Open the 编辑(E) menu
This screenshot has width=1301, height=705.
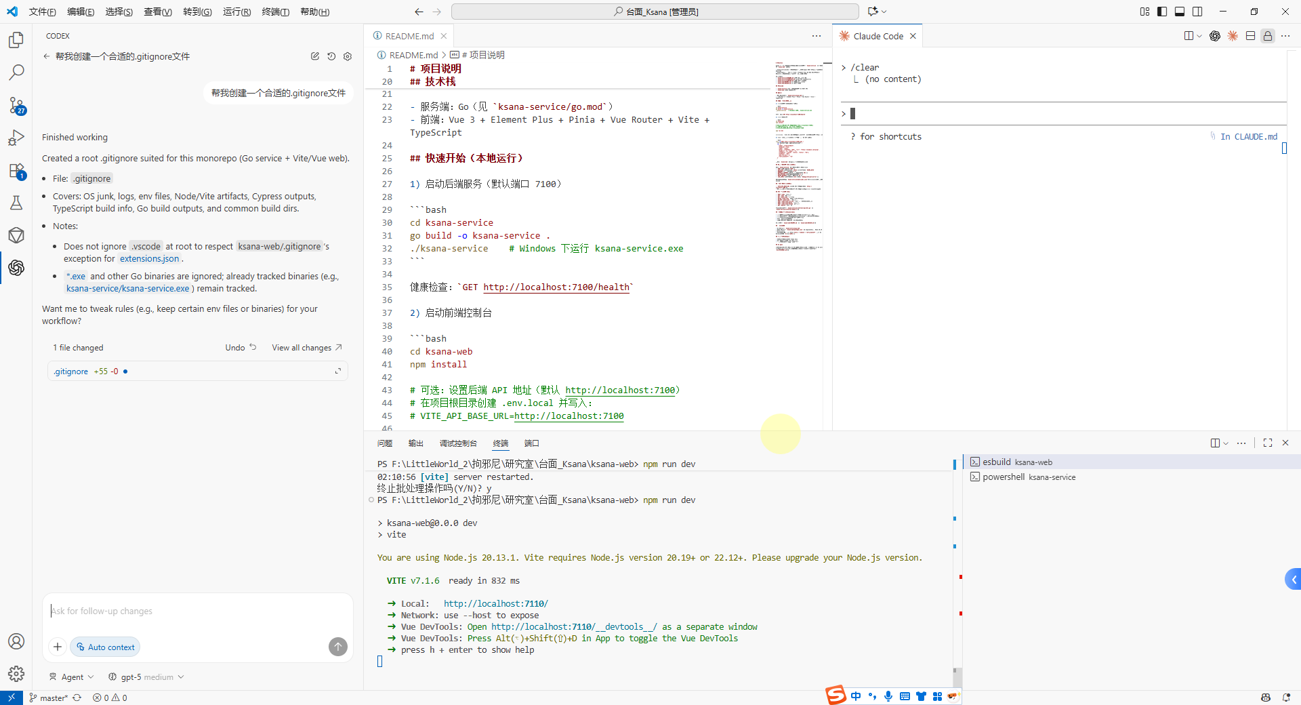pos(81,12)
